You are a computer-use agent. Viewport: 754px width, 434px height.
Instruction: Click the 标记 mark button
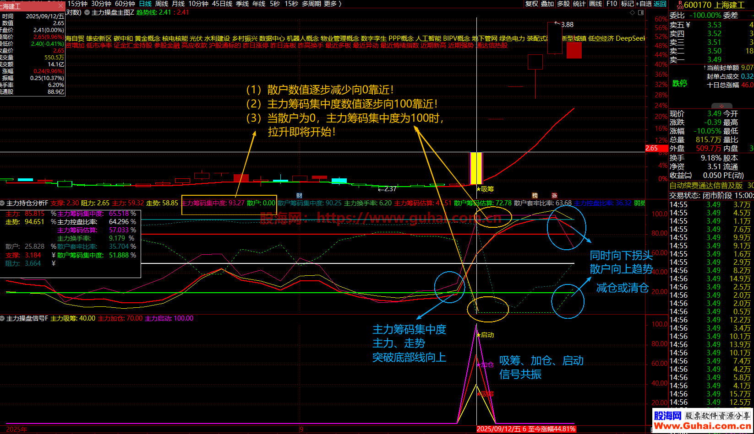[627, 4]
